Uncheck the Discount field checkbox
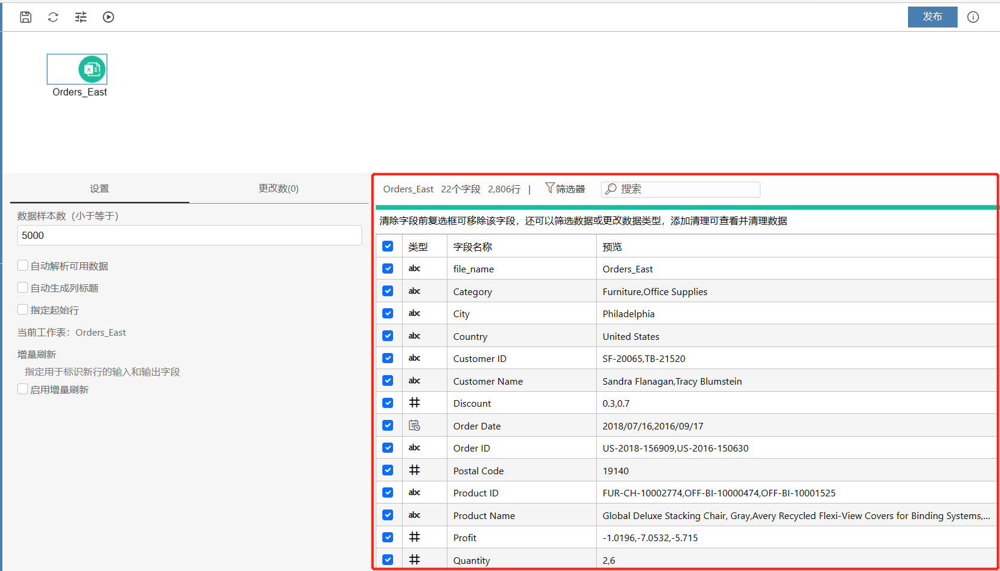Screen dimensions: 1000x571 click(x=388, y=403)
